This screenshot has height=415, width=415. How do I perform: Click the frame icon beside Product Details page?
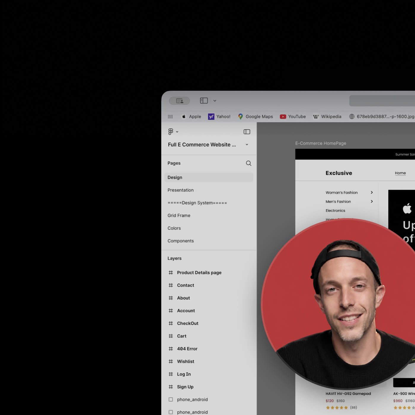pyautogui.click(x=171, y=272)
